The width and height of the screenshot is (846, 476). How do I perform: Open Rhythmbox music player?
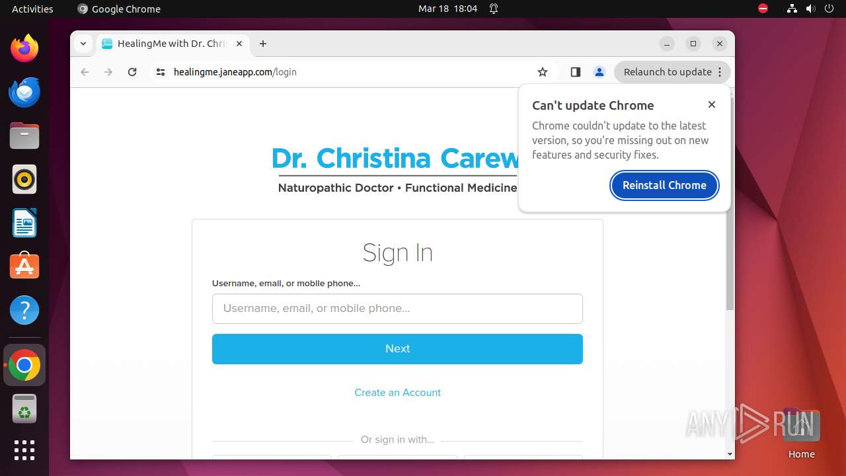tap(24, 179)
